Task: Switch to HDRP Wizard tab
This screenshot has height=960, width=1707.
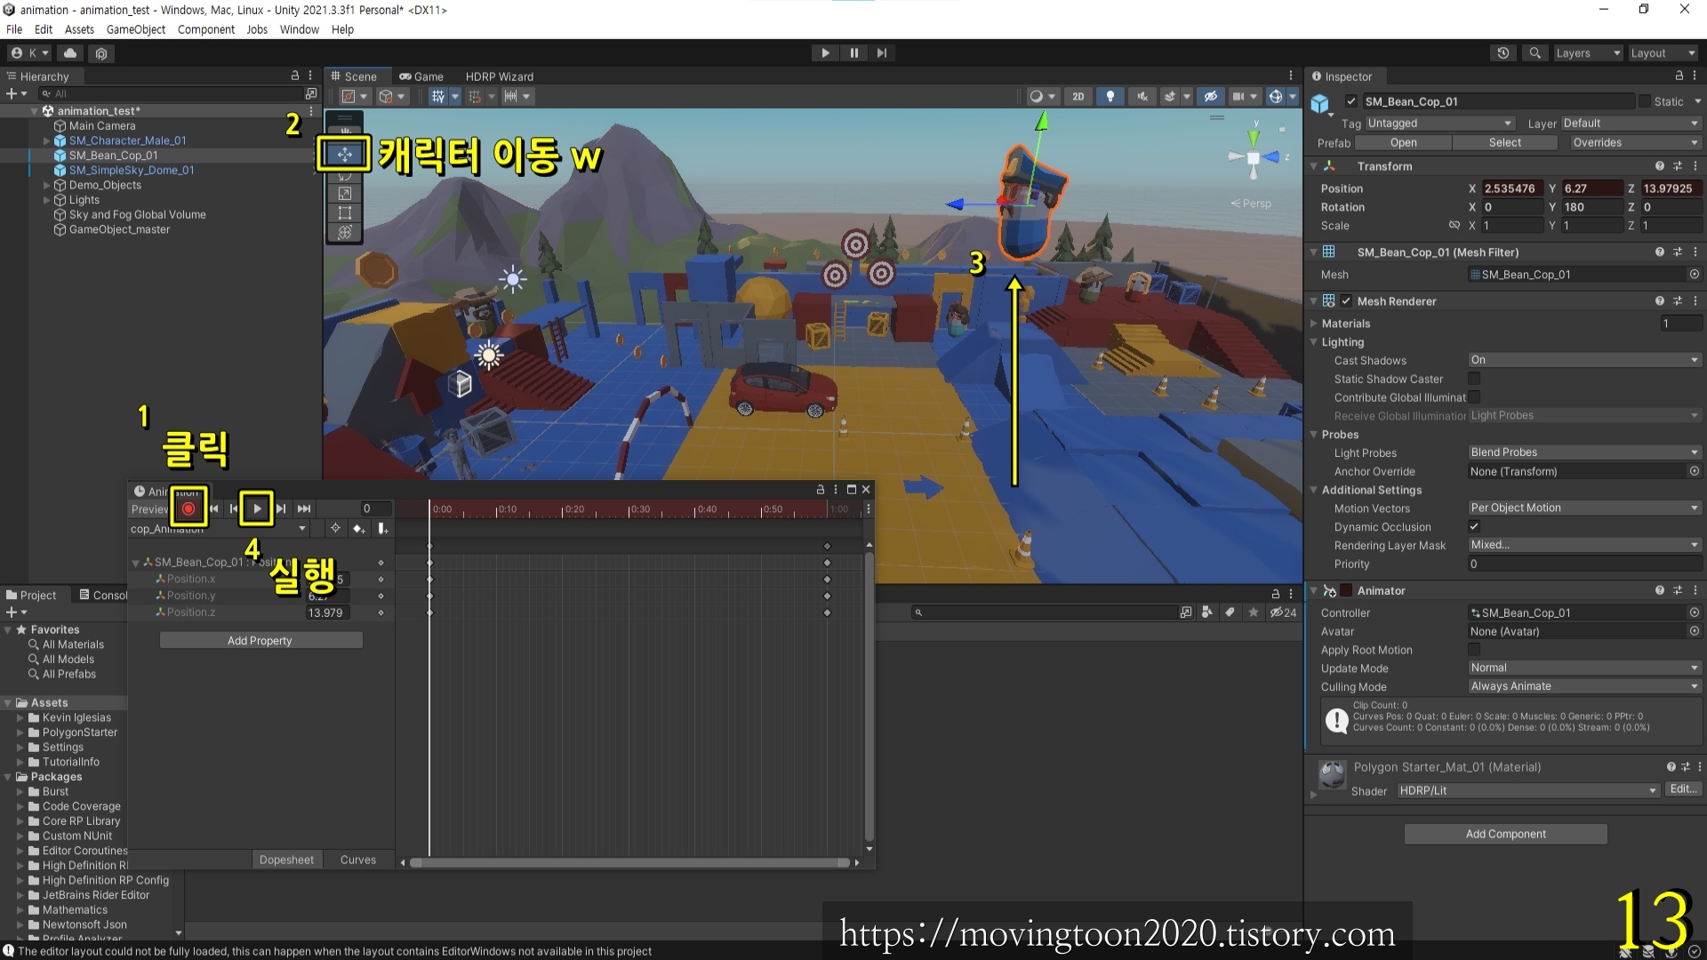Action: coord(500,76)
